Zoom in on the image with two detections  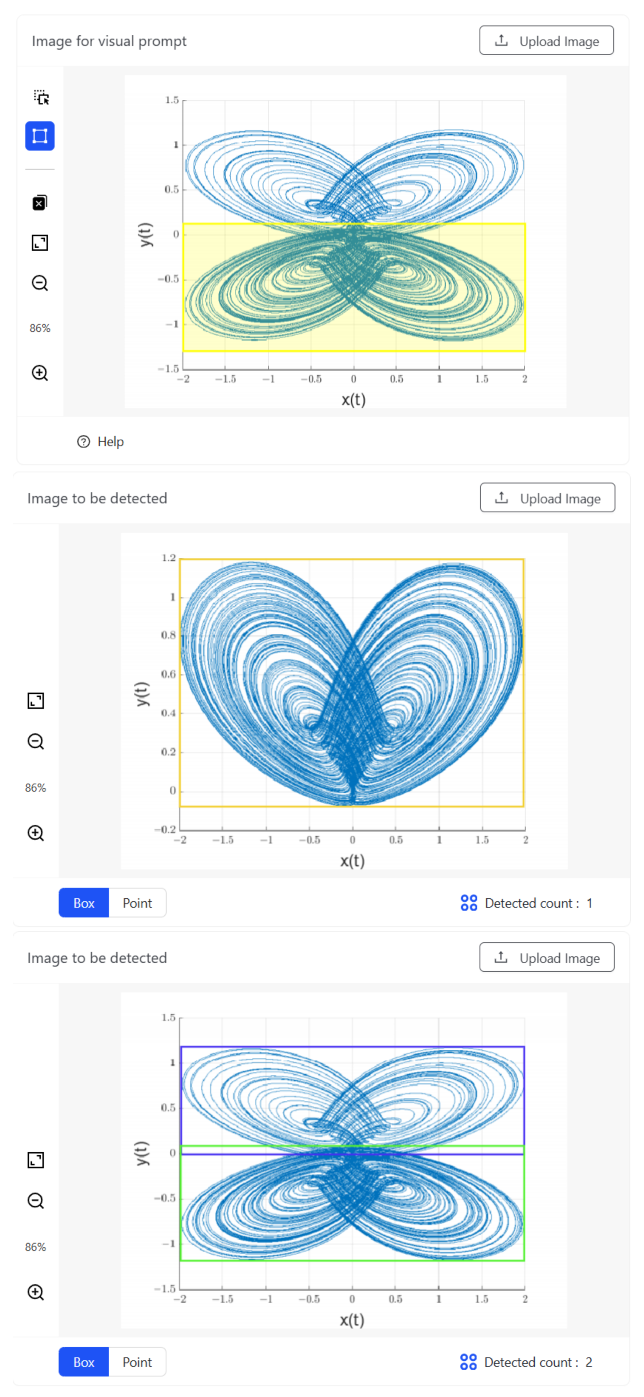tap(36, 1292)
